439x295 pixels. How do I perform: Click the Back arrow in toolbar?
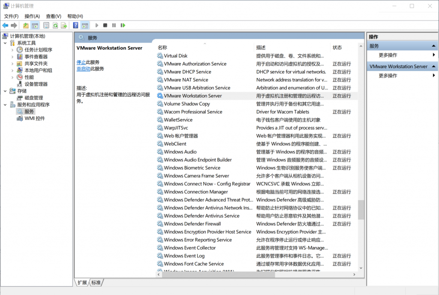[6, 26]
